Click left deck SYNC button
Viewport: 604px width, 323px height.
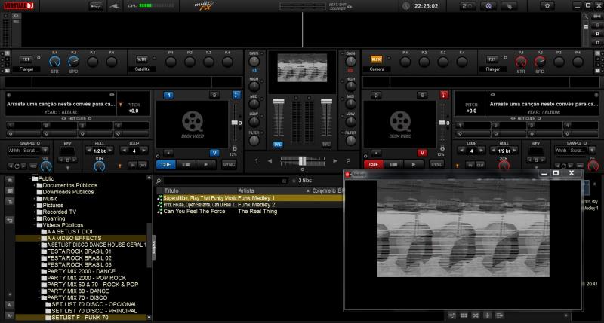pos(229,164)
